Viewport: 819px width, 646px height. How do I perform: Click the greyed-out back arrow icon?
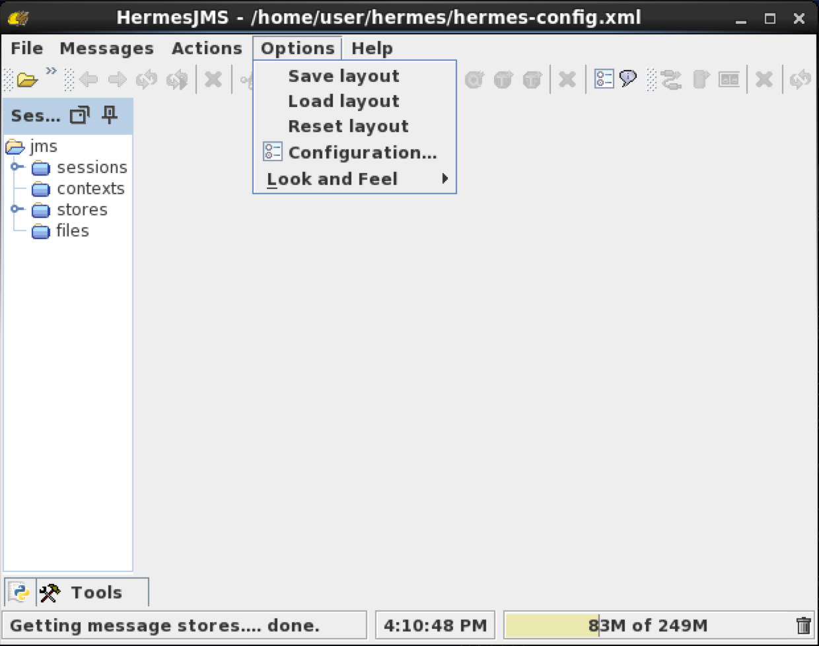pos(89,80)
